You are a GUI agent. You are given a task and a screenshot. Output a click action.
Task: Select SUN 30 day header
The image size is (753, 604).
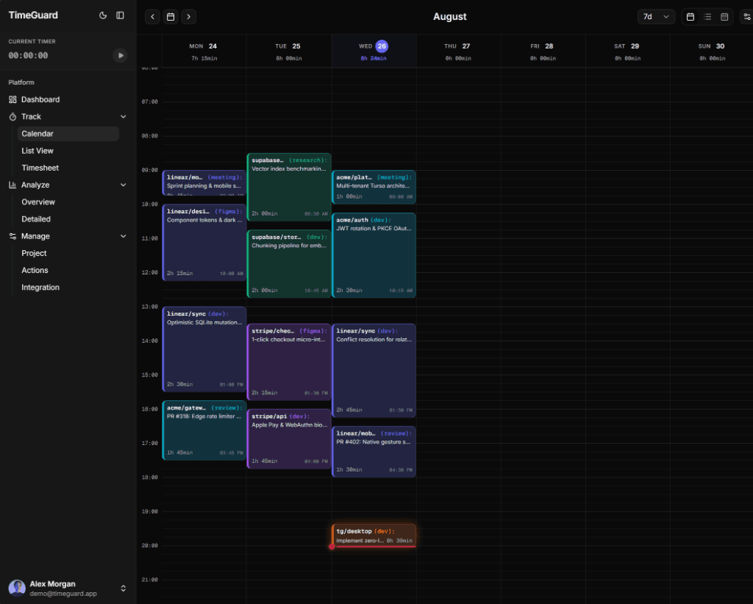click(x=712, y=51)
